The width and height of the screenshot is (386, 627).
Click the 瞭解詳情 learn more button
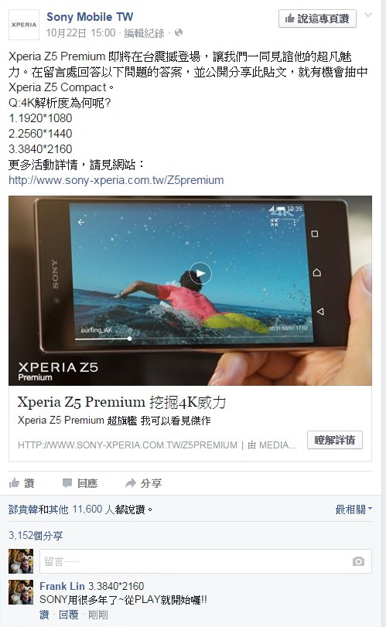tap(335, 440)
